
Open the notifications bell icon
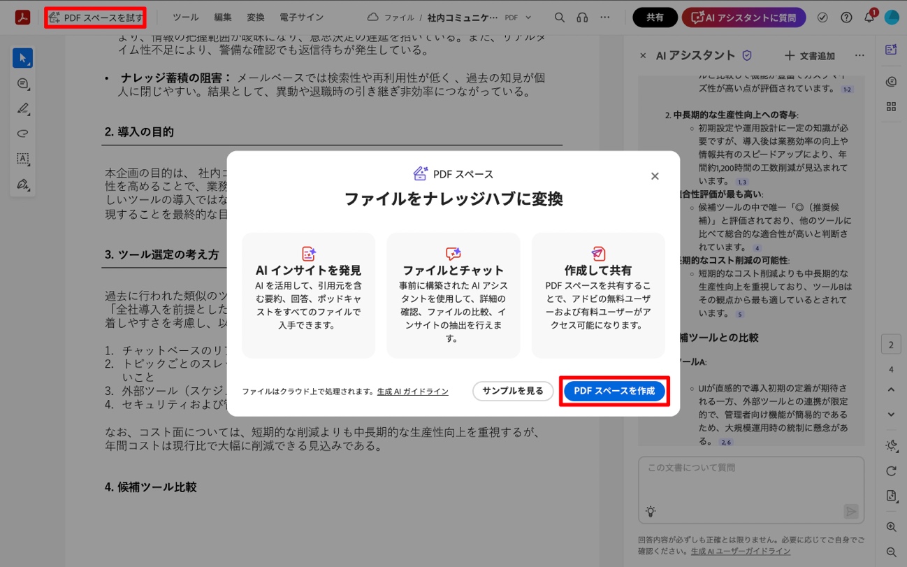869,17
